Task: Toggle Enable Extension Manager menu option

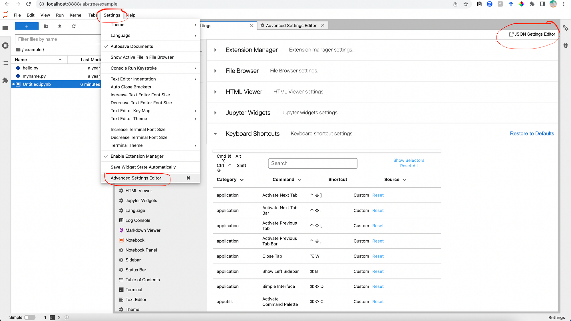Action: 137,156
